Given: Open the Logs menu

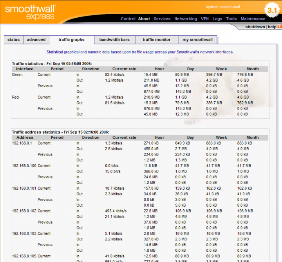Looking at the screenshot, I should pyautogui.click(x=217, y=19).
